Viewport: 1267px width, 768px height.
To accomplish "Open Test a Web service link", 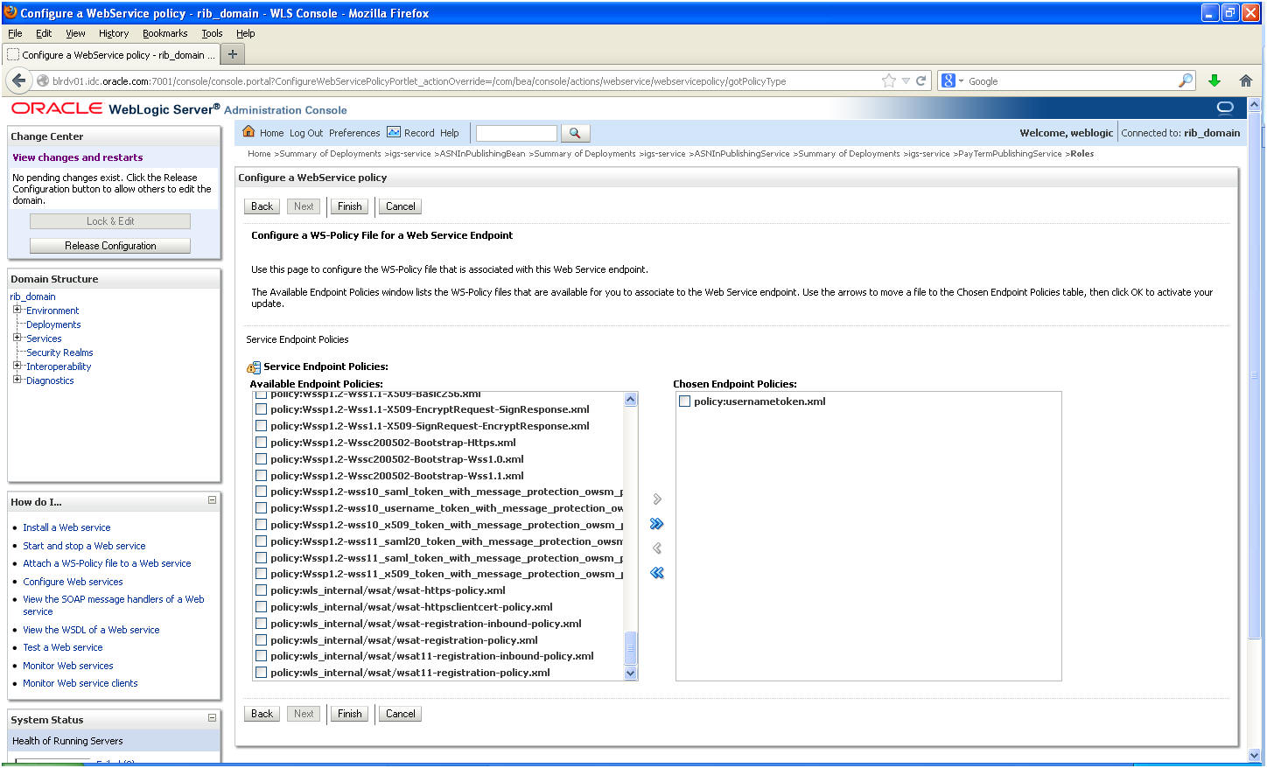I will click(63, 647).
